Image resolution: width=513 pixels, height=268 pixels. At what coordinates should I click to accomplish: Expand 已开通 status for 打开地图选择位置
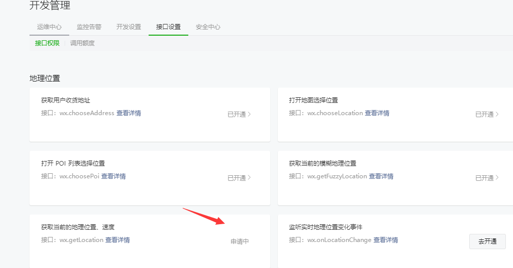487,115
